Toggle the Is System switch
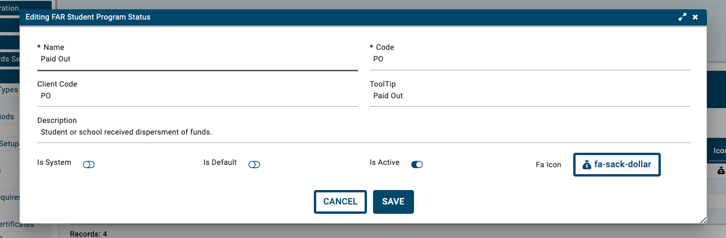726x238 pixels. coord(88,164)
